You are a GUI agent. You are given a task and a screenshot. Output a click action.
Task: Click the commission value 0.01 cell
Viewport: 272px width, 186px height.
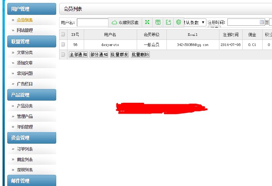(x=252, y=45)
